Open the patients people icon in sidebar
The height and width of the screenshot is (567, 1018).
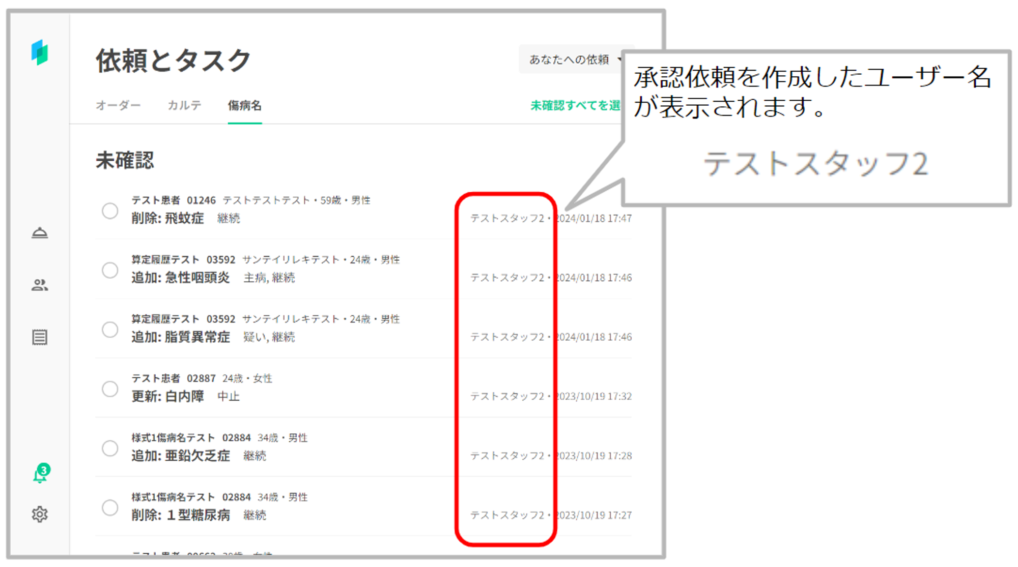40,285
